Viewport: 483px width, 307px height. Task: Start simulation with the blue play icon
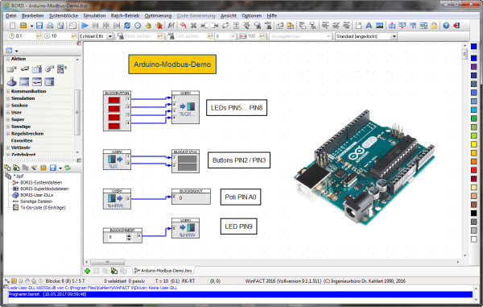pyautogui.click(x=85, y=26)
